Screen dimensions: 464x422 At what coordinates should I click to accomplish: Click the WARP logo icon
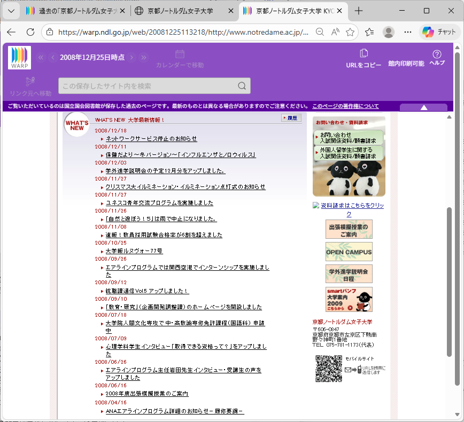tap(19, 58)
